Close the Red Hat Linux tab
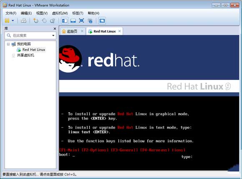The image size is (242, 179). [x=119, y=31]
